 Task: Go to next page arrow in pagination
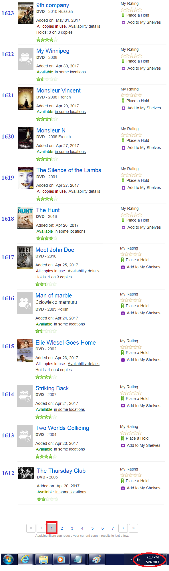click(123, 528)
